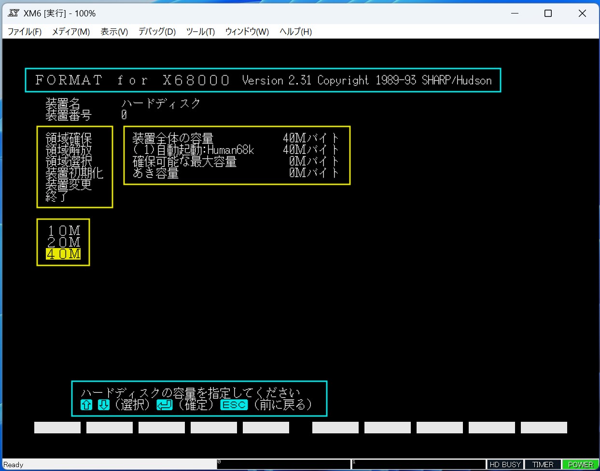Open the ファイル(F) menu
The width and height of the screenshot is (600, 471).
point(25,32)
